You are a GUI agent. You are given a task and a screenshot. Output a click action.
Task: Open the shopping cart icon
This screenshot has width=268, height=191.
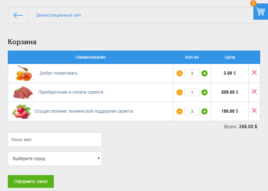[x=260, y=12]
